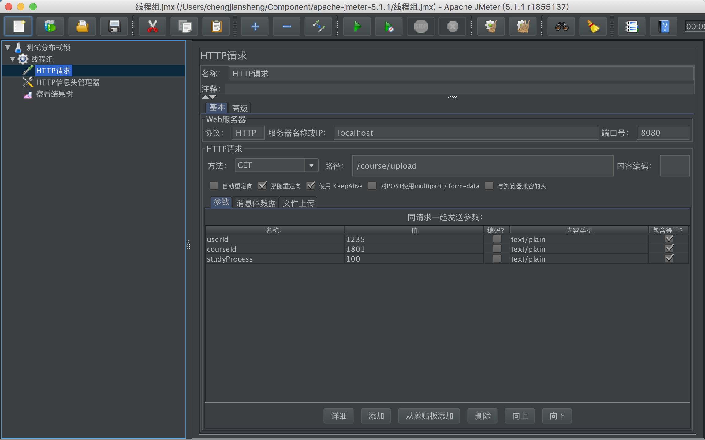Click the Save floppy disk icon
This screenshot has height=440, width=705.
point(114,27)
